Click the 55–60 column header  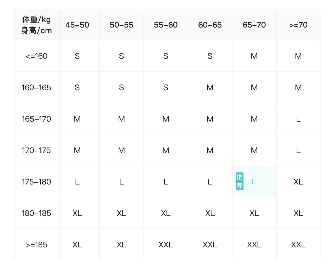[x=166, y=25]
